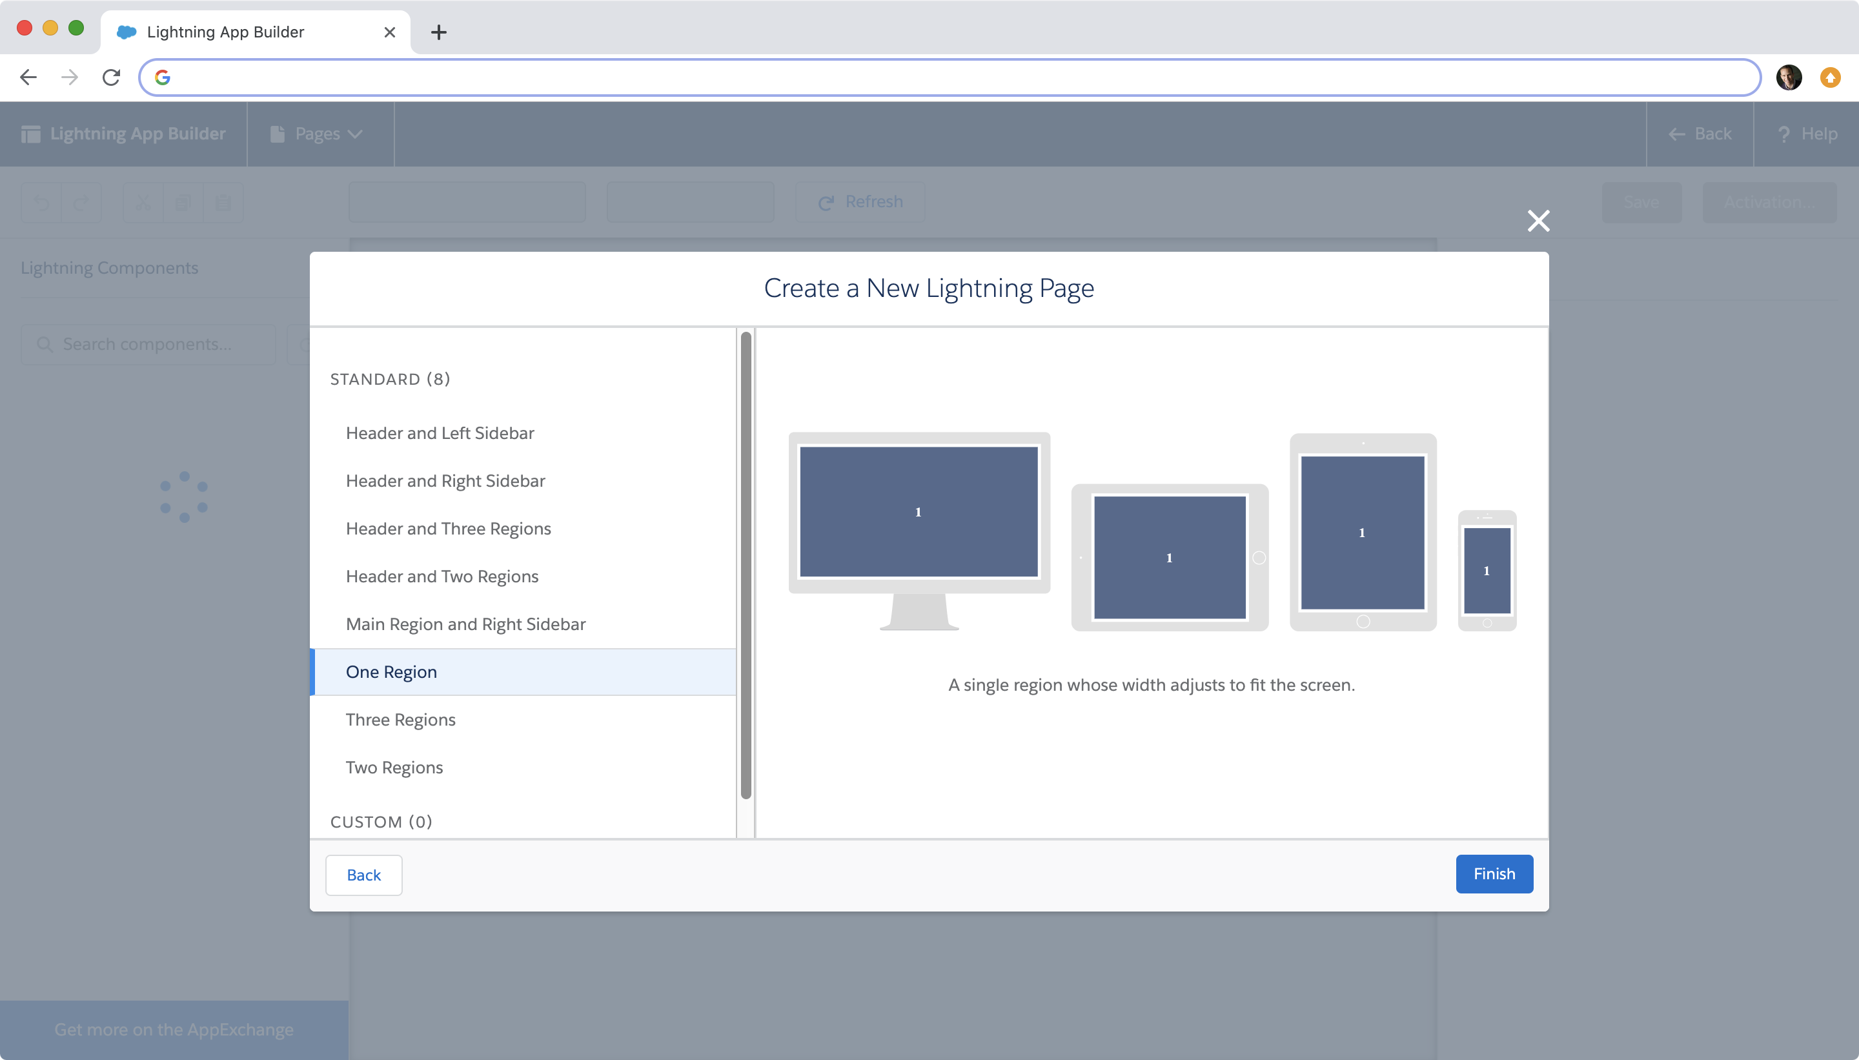
Task: Click the Help question mark icon
Action: [1783, 134]
